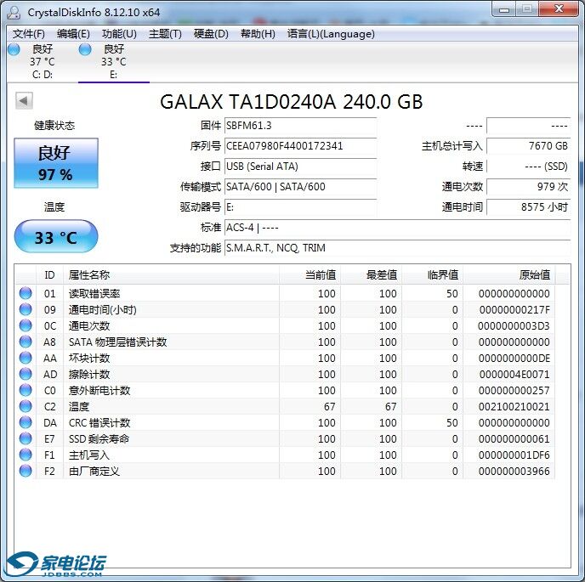Click the 属性名称 column header
The width and height of the screenshot is (585, 582).
171,275
